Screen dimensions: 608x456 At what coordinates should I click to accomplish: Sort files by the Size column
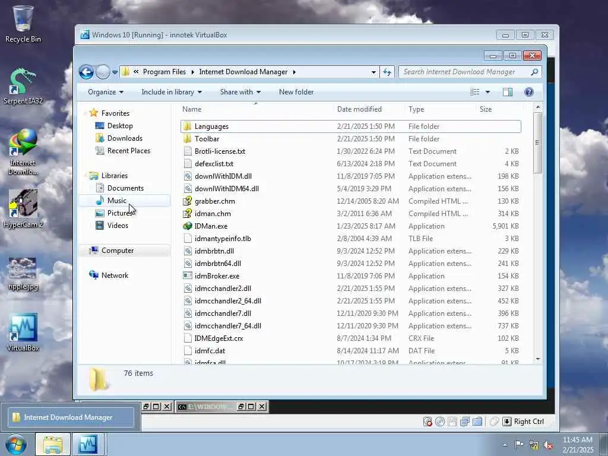499,109
